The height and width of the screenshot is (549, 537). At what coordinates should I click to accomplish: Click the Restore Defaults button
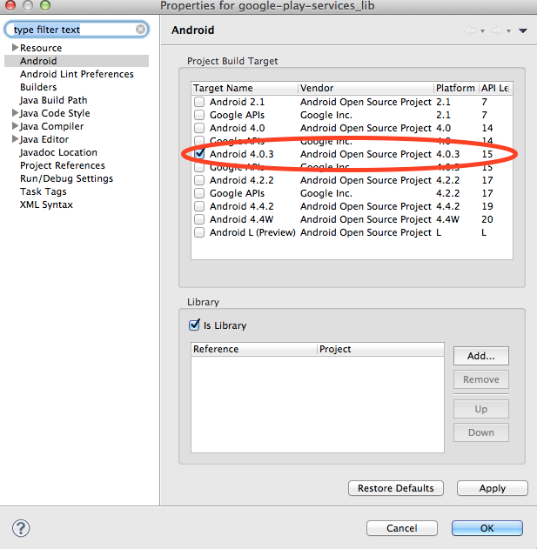coord(396,488)
